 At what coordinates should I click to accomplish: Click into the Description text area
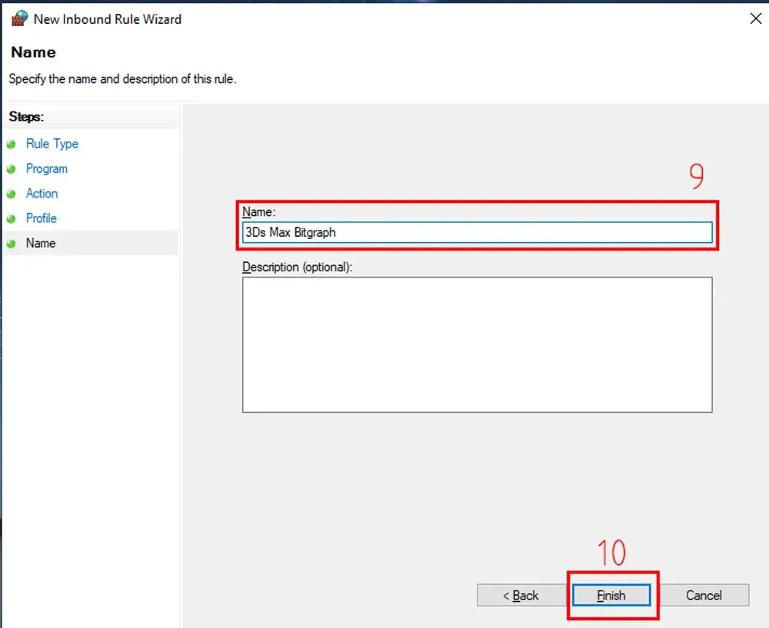[x=478, y=344]
